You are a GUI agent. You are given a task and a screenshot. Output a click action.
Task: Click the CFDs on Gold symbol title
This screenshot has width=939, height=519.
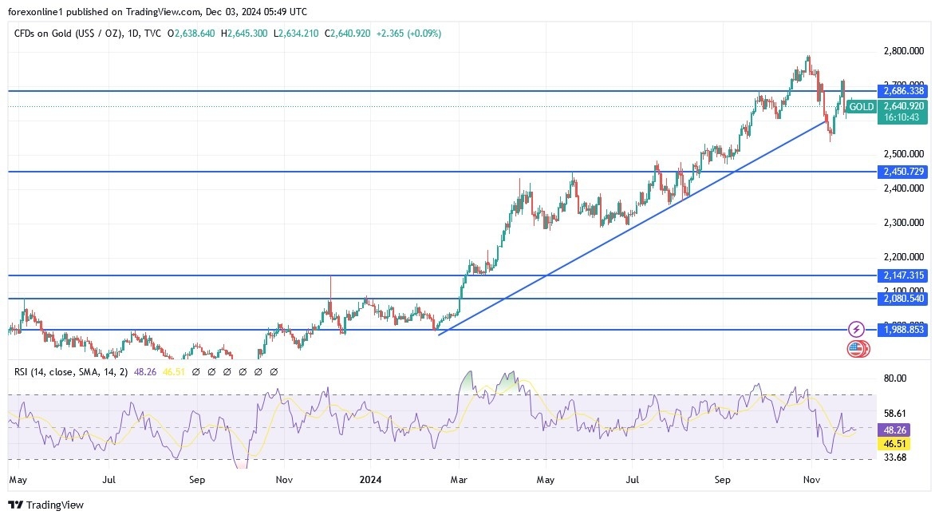pos(68,34)
